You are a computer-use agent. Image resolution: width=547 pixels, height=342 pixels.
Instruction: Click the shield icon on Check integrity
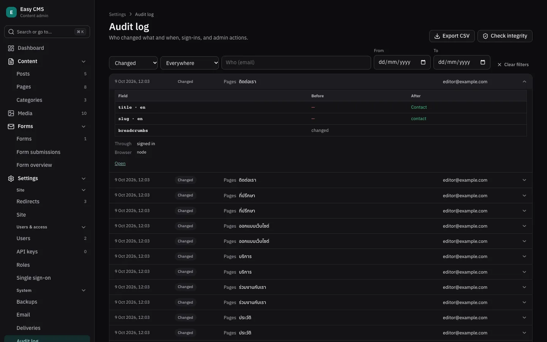(x=485, y=36)
